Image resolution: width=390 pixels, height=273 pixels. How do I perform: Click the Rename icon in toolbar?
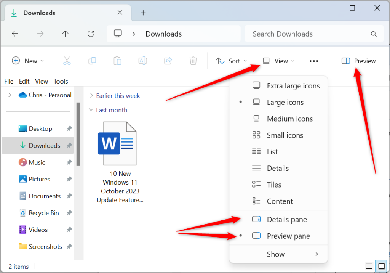click(142, 61)
